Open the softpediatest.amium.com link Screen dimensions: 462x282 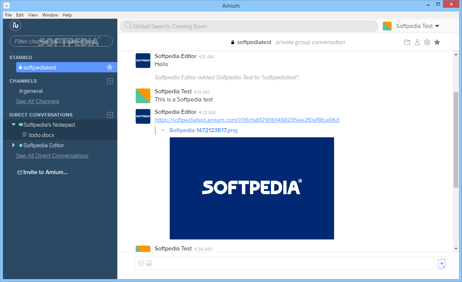coord(247,120)
